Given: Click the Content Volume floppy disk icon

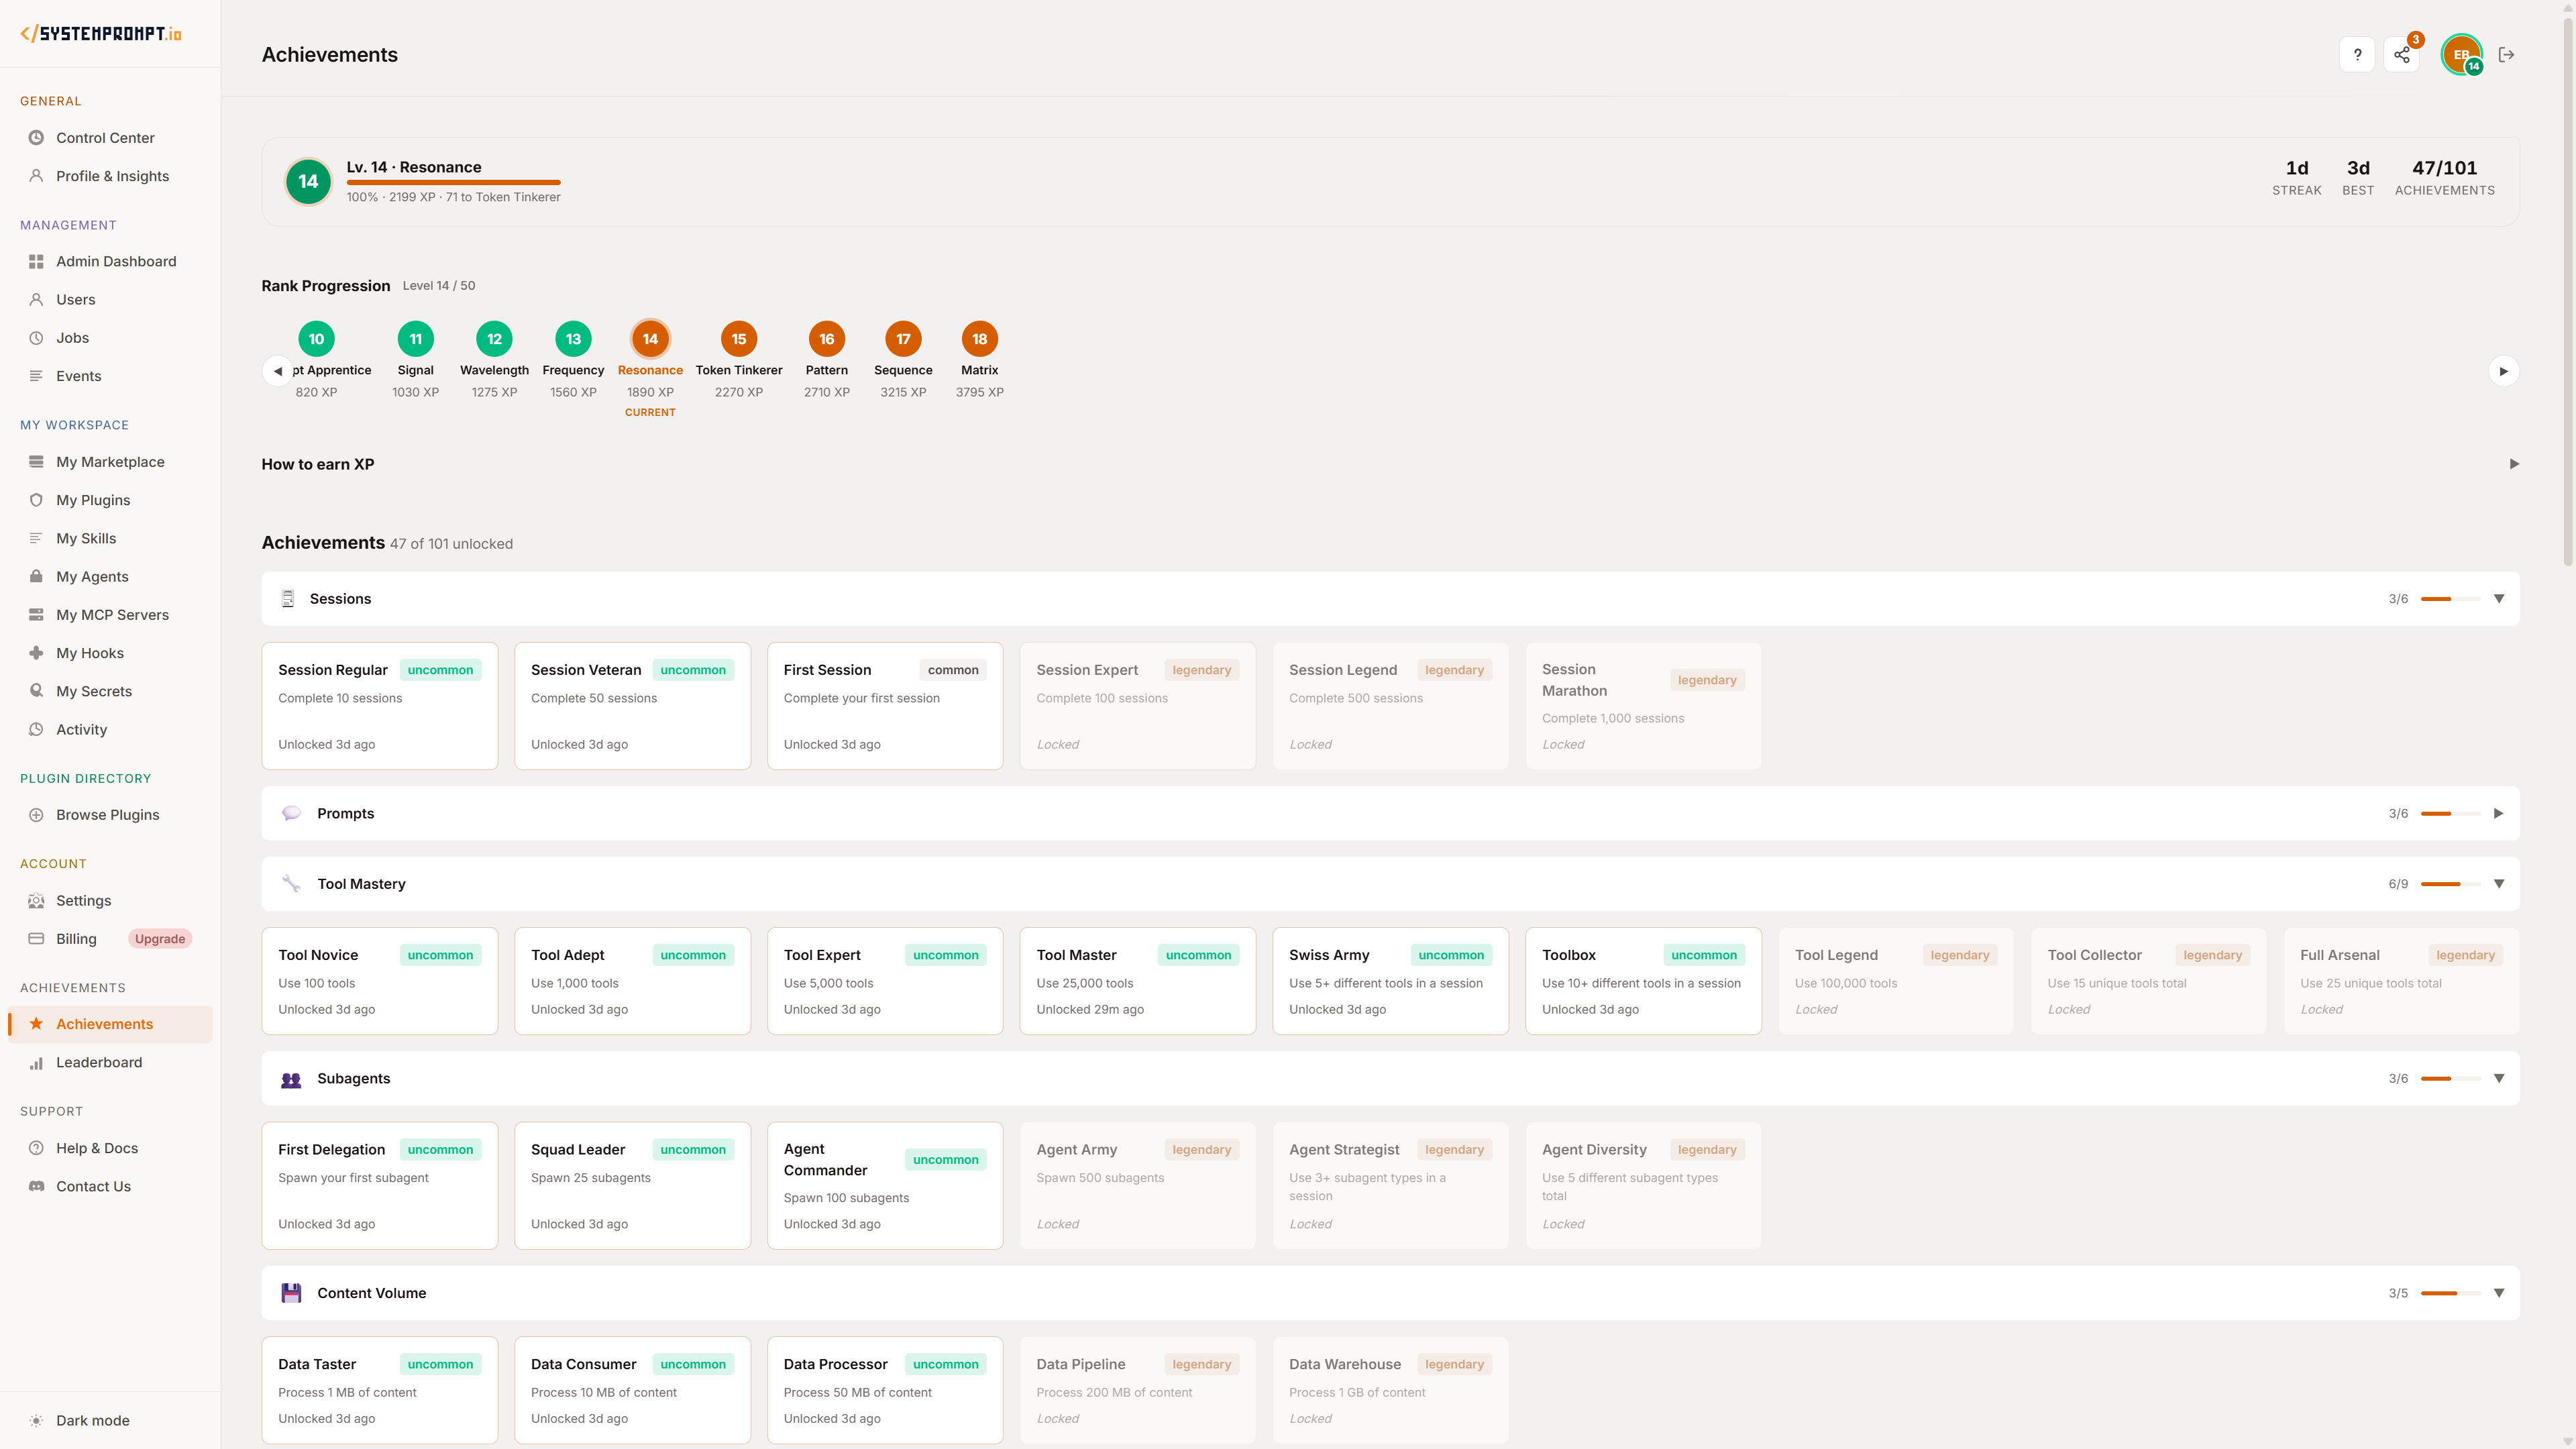Looking at the screenshot, I should (x=290, y=1293).
